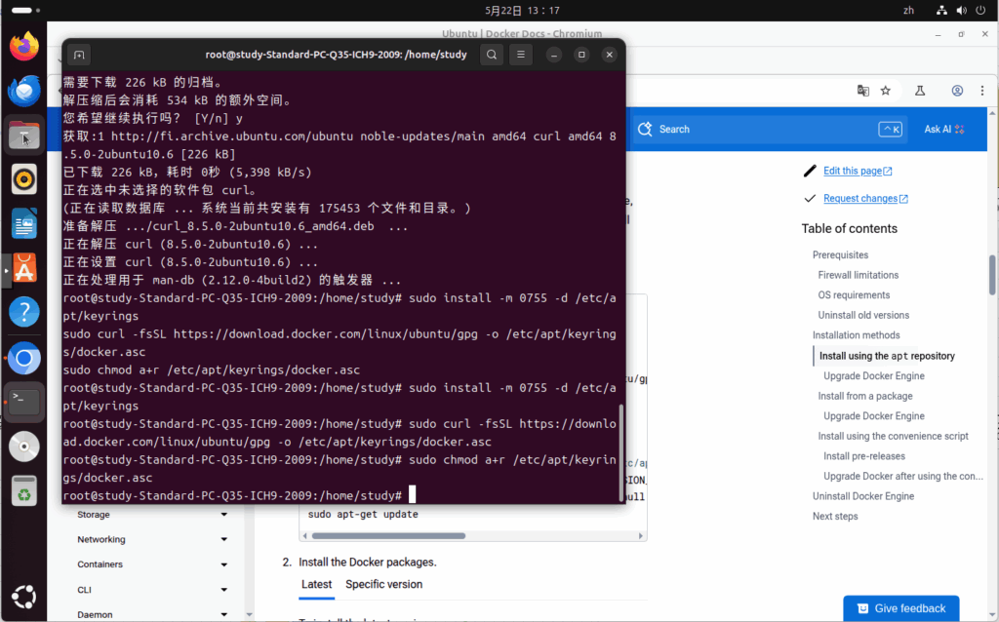The width and height of the screenshot is (999, 622).
Task: Click the pencil icon beside Edit this page
Action: point(810,171)
